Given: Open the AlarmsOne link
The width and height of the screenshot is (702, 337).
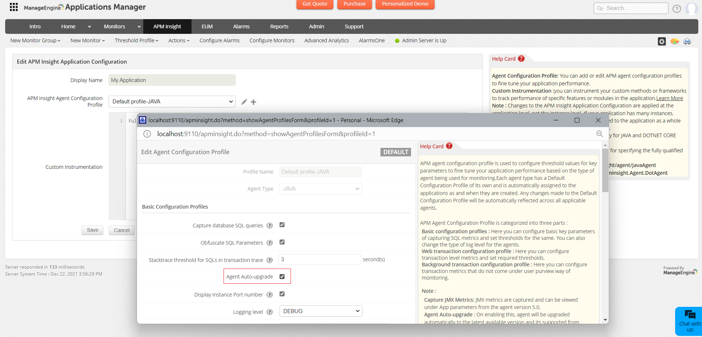Looking at the screenshot, I should click(372, 40).
